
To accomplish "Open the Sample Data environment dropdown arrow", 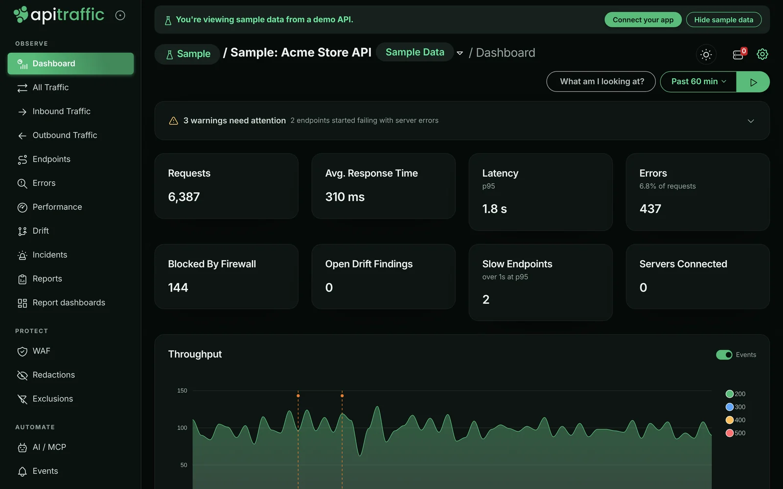I will pyautogui.click(x=460, y=53).
